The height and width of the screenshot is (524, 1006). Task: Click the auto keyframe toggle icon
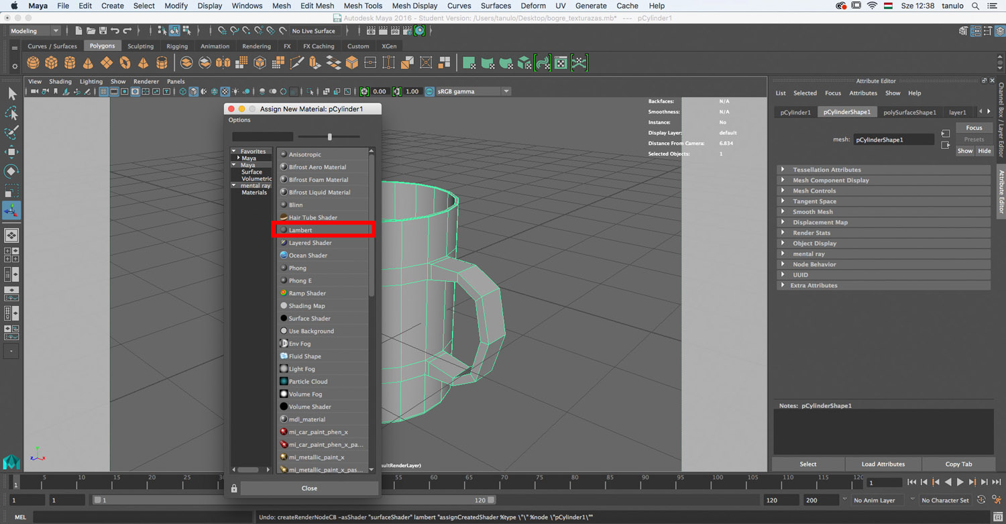click(x=982, y=500)
